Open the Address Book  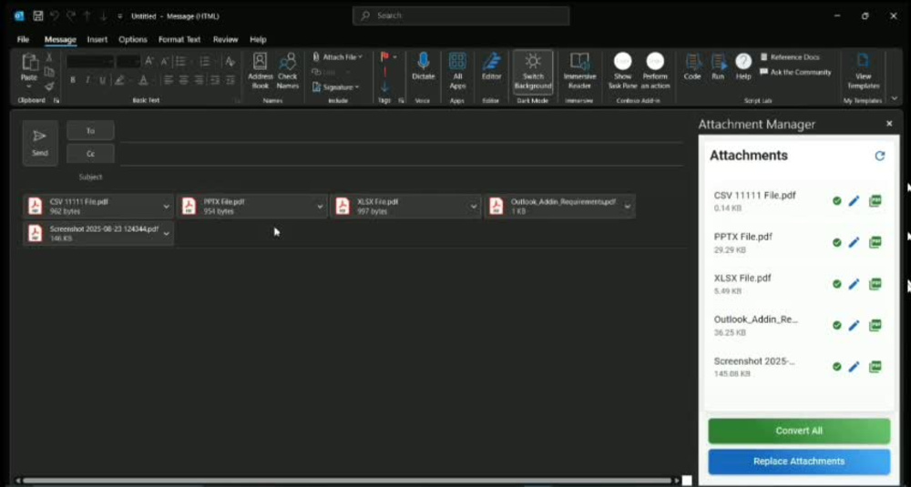(x=261, y=71)
